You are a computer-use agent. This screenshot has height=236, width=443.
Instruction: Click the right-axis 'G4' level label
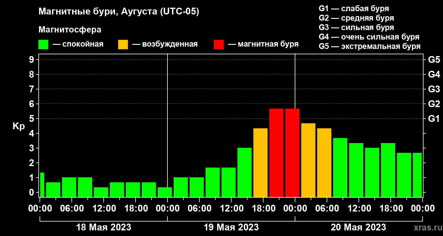(434, 74)
